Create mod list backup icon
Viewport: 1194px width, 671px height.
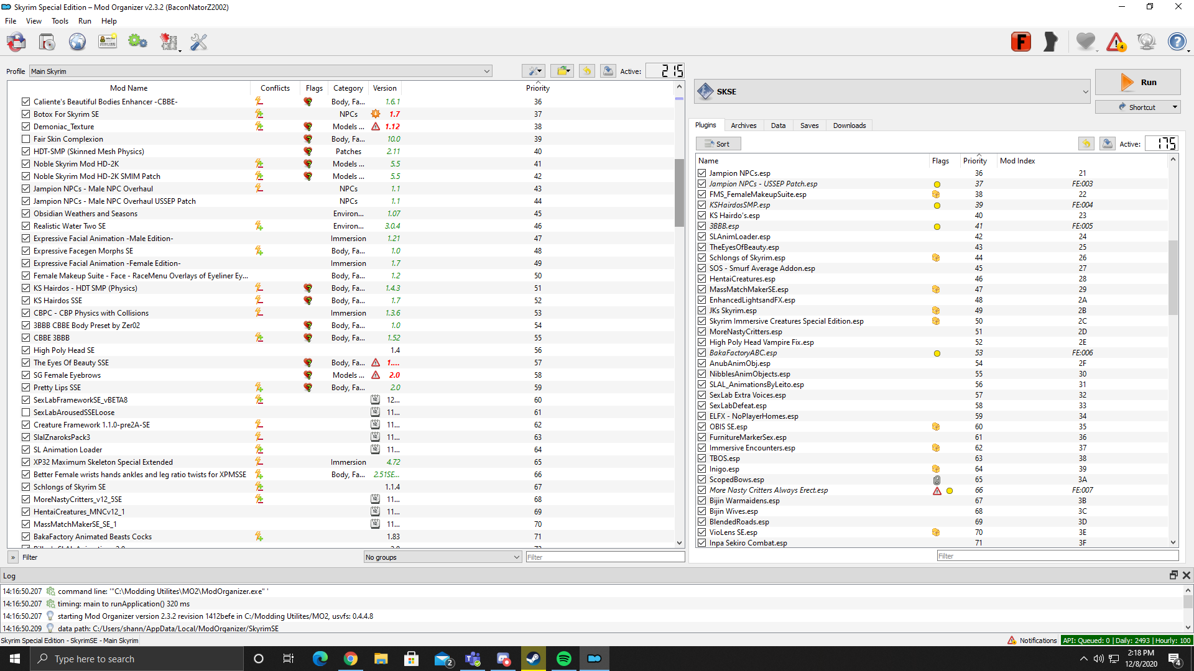click(x=608, y=71)
